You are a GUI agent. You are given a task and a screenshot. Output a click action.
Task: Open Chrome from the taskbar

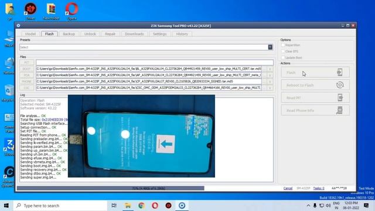(141, 206)
